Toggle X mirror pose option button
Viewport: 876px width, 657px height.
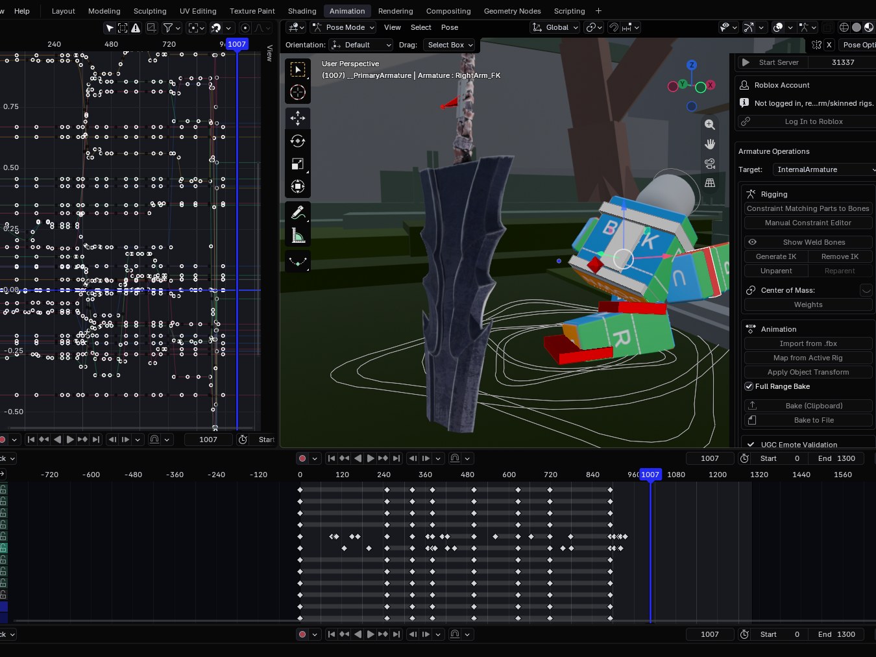(829, 45)
